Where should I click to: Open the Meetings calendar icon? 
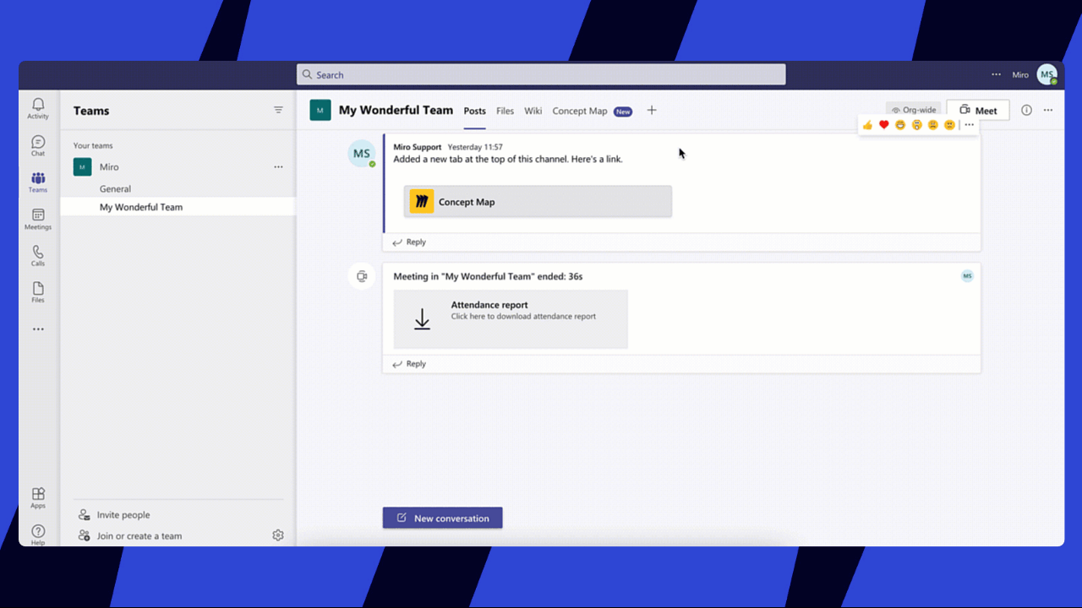pyautogui.click(x=38, y=219)
